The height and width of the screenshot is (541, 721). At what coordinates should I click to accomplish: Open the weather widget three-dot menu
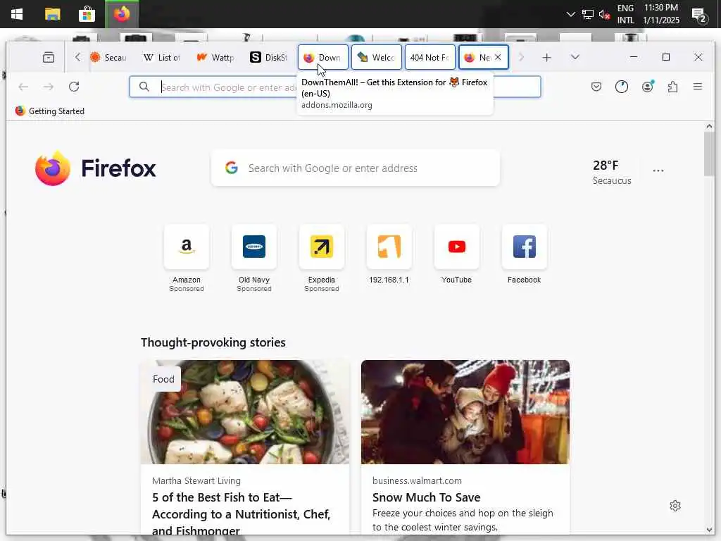(x=658, y=170)
